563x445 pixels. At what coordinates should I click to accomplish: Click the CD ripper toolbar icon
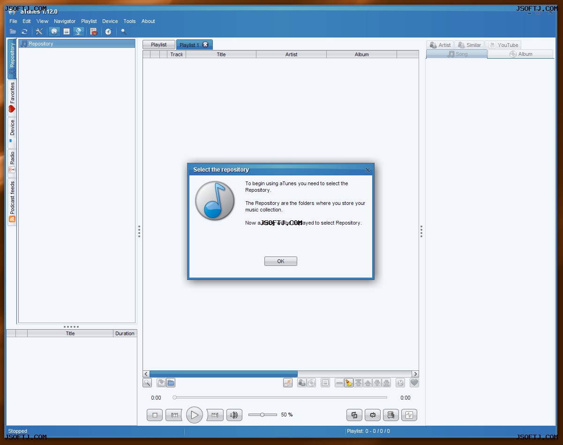[x=109, y=32]
